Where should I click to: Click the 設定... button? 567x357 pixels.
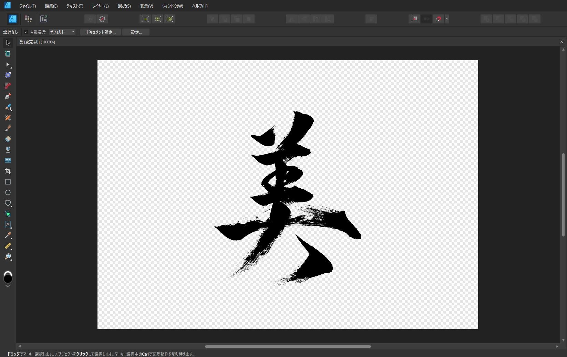[x=136, y=32]
